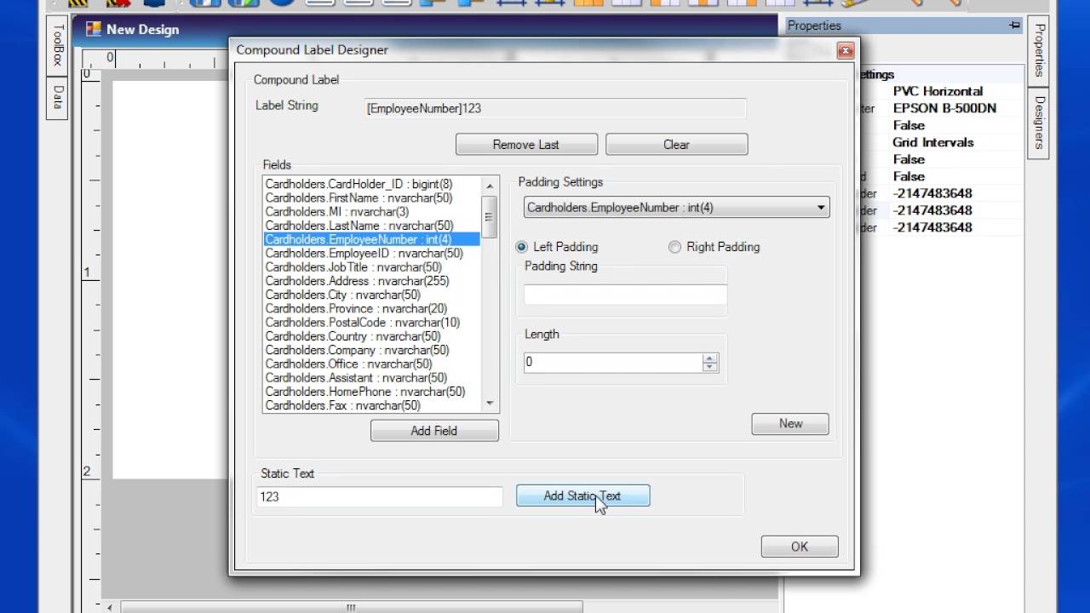Confirm the dialog with OK
Screen dimensions: 1090x613
coord(800,547)
